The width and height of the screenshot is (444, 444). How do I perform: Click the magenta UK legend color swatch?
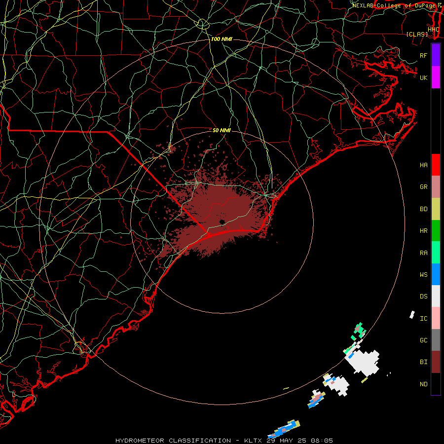436,77
